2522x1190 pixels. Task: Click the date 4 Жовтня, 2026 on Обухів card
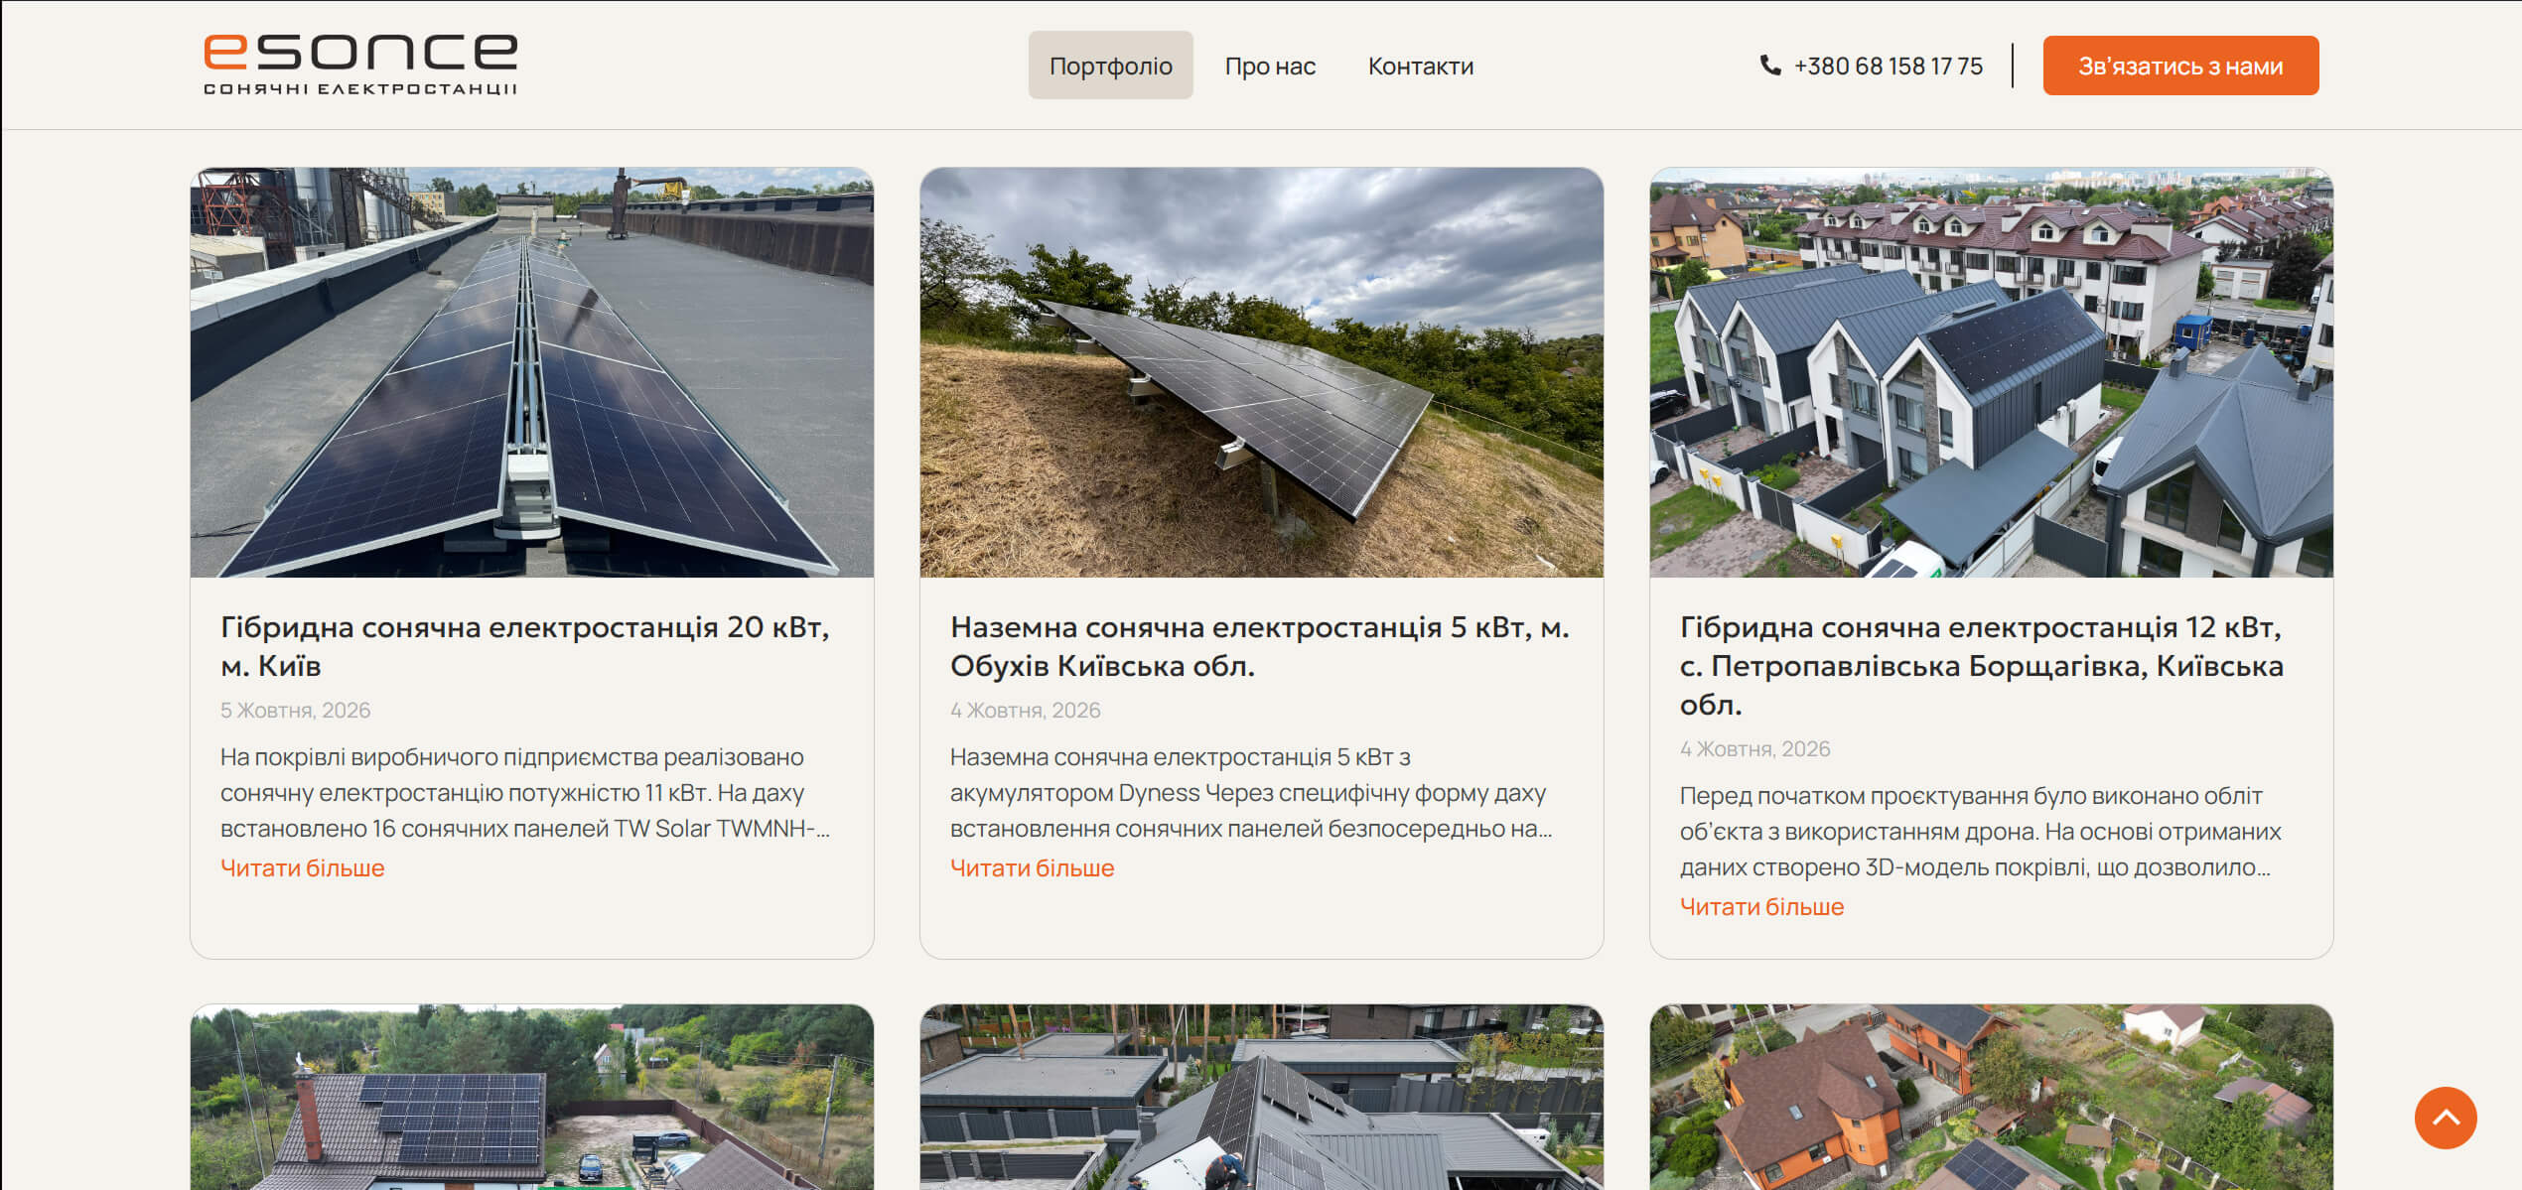(x=1025, y=710)
